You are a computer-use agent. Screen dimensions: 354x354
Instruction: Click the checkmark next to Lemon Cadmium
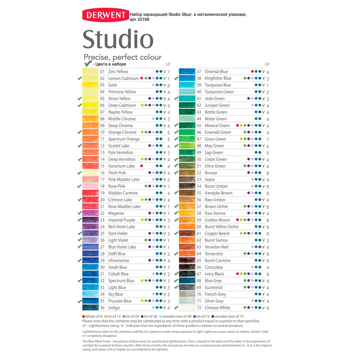79,78
